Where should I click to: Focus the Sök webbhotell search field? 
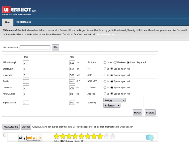(35, 47)
